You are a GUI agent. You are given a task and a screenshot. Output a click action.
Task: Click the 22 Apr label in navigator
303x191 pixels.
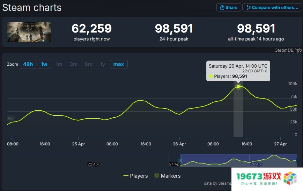click(x=93, y=164)
